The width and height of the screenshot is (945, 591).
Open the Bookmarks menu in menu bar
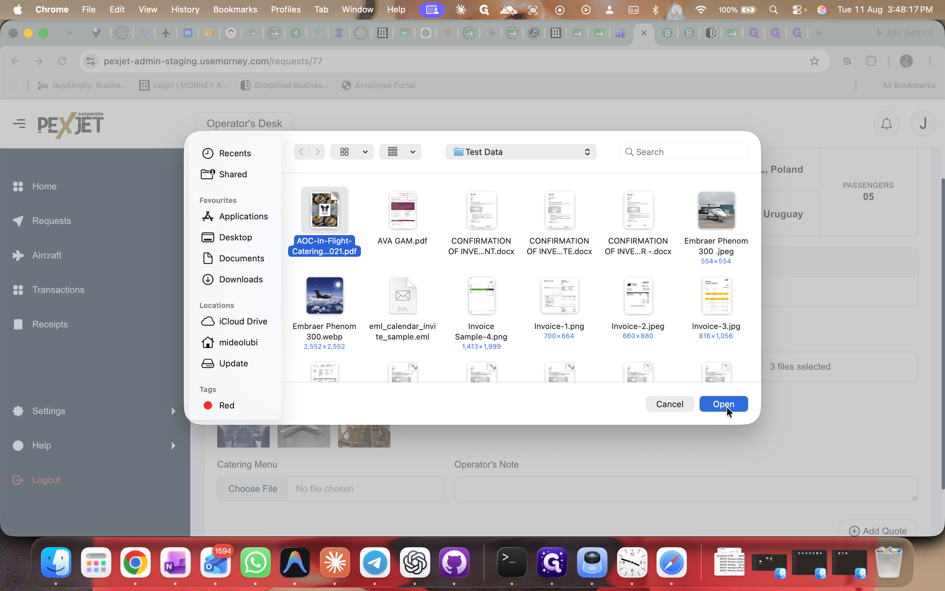pos(235,10)
